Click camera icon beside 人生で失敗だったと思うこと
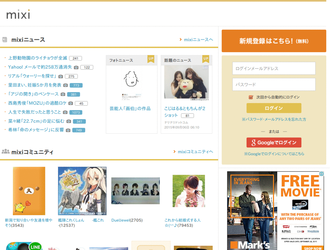The image size is (334, 250). tap(65, 112)
